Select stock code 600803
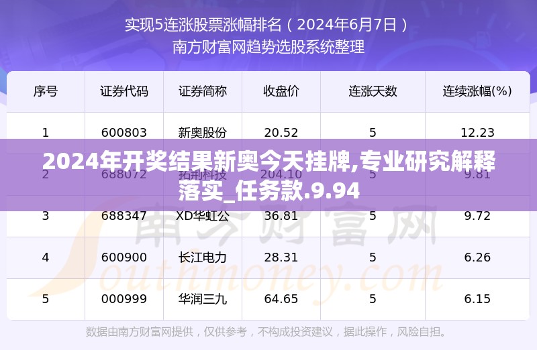The width and height of the screenshot is (537, 350). click(x=124, y=133)
